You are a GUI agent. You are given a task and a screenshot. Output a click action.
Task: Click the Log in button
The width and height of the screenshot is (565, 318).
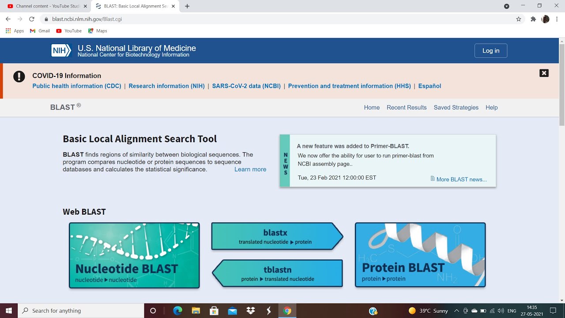point(491,51)
